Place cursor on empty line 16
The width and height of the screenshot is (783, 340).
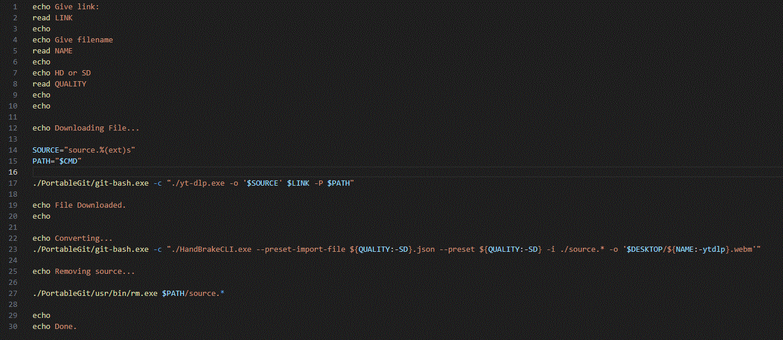point(406,172)
